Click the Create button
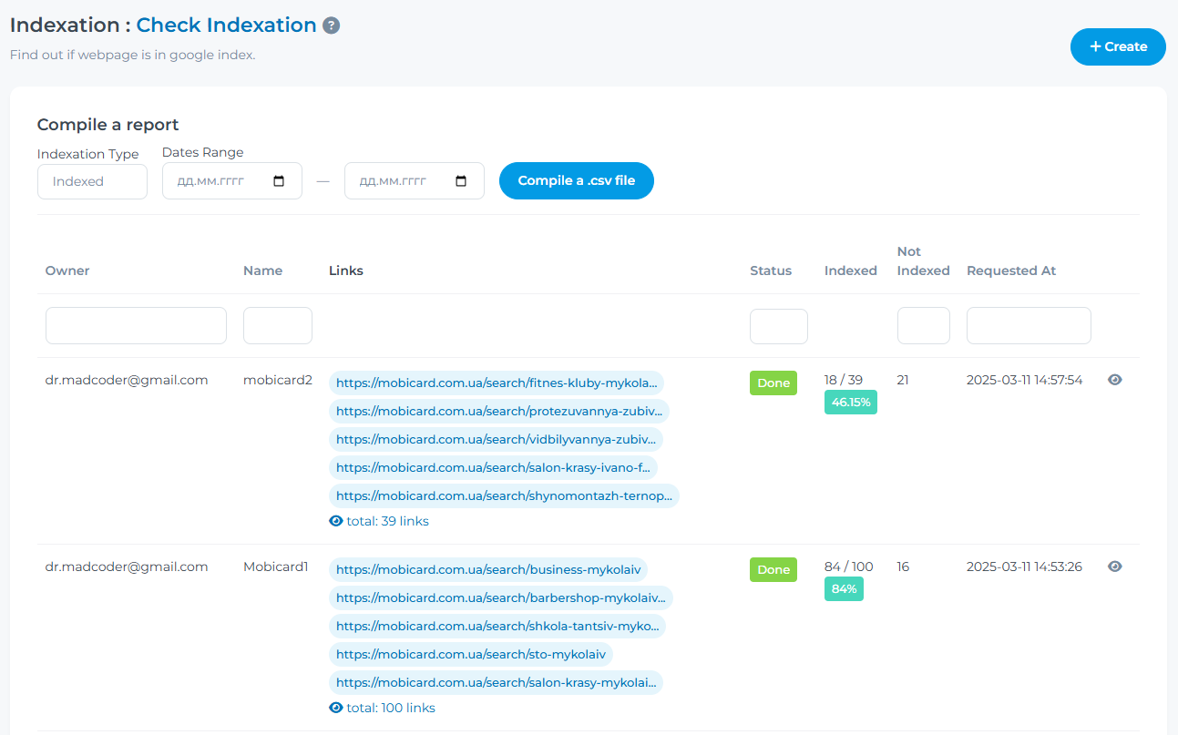 coord(1118,46)
